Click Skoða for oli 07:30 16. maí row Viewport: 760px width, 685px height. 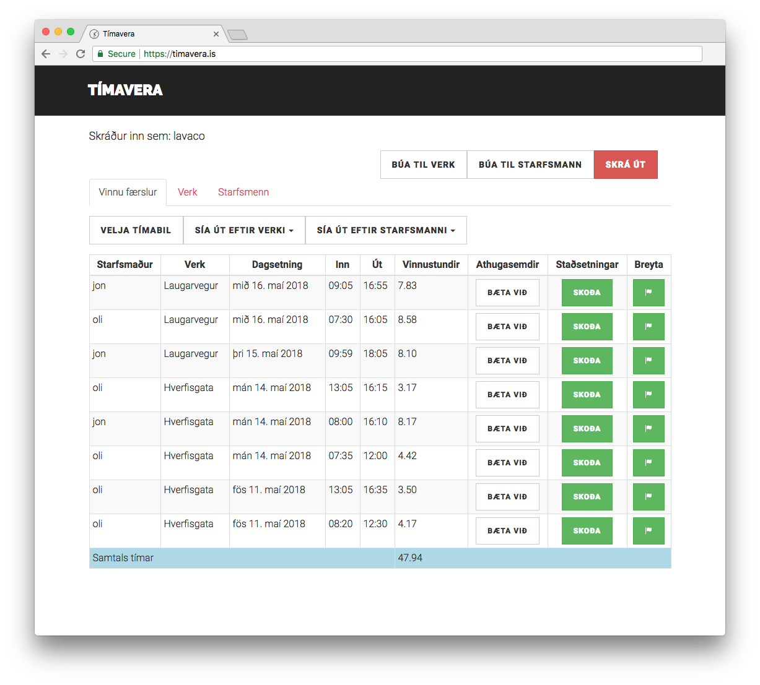(587, 327)
